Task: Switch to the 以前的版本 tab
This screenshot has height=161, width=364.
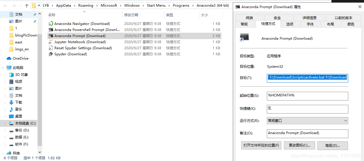Action: point(344,18)
